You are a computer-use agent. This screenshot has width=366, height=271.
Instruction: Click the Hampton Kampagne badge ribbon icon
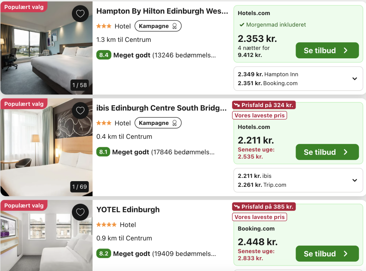point(174,26)
